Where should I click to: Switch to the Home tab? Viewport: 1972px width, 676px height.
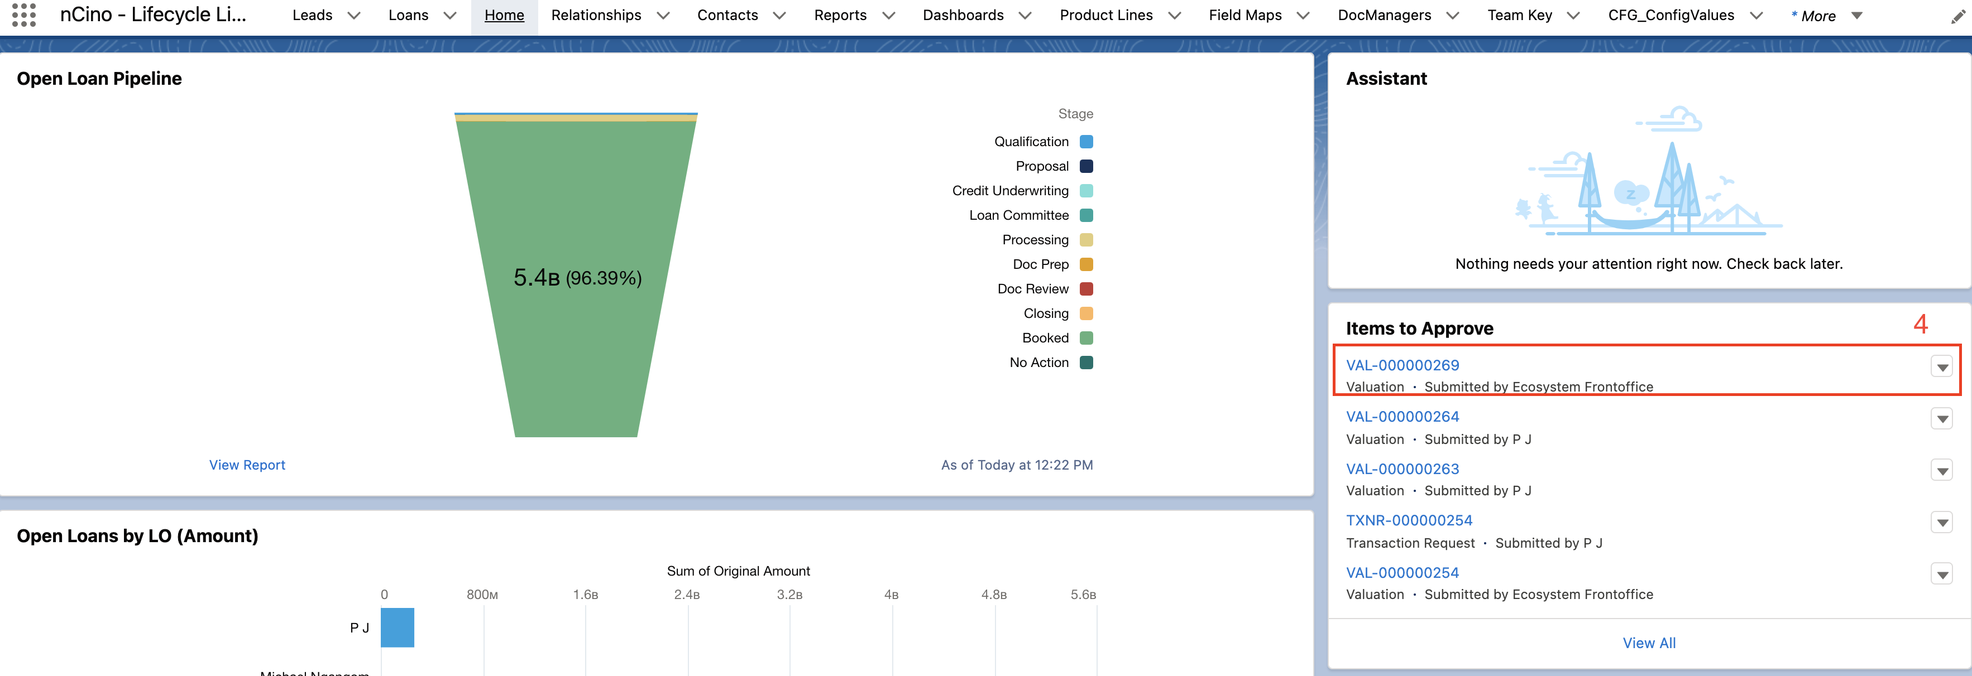(504, 15)
